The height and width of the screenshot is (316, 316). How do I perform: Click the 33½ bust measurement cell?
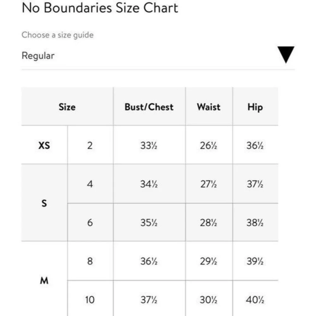tap(149, 145)
